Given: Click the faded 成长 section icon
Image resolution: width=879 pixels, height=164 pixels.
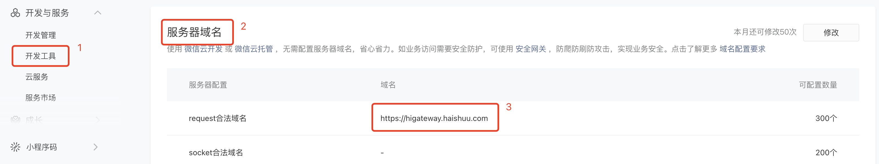Looking at the screenshot, I should (x=15, y=120).
